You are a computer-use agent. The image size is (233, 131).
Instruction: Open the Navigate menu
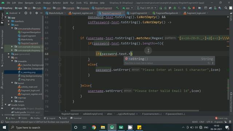tap(29, 3)
